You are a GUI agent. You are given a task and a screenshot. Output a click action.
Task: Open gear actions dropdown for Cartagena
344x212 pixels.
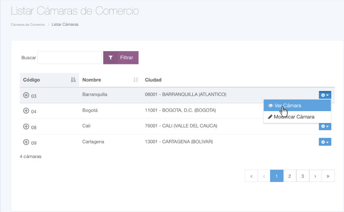[x=325, y=142]
